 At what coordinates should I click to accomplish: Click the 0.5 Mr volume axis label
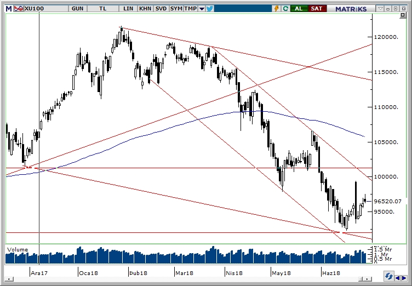click(383, 259)
